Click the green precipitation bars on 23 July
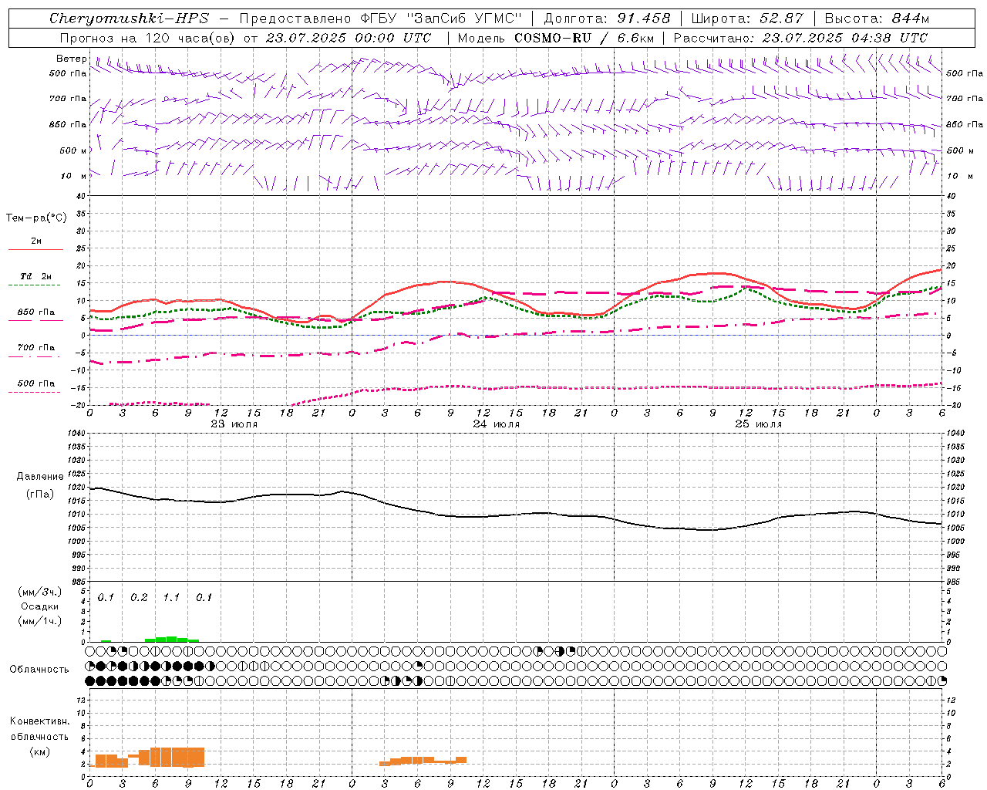This screenshot has width=987, height=790. point(172,639)
